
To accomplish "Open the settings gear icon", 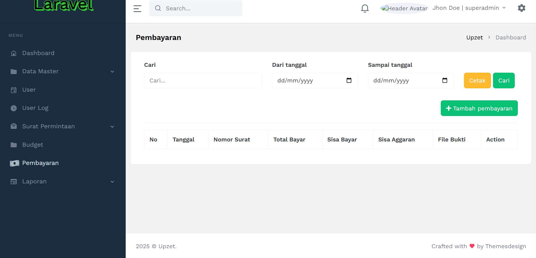I will point(521,8).
